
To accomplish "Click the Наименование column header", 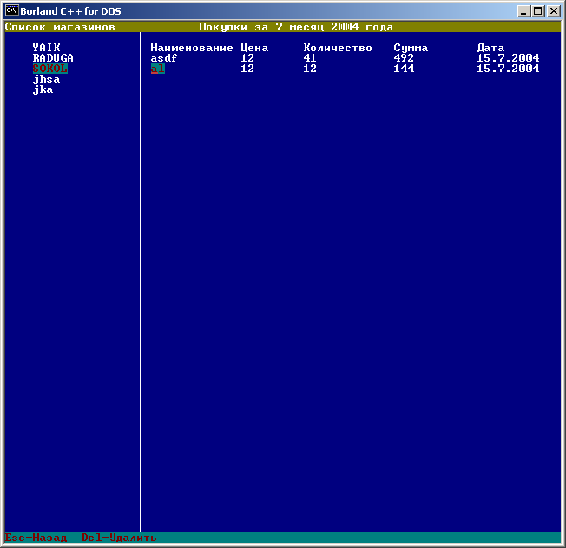I will click(192, 48).
